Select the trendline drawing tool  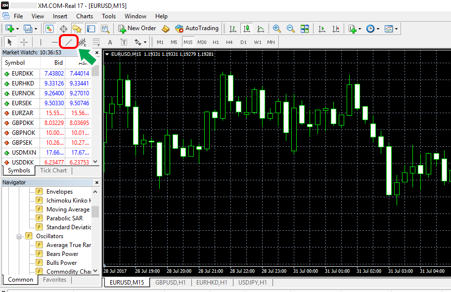[x=68, y=42]
